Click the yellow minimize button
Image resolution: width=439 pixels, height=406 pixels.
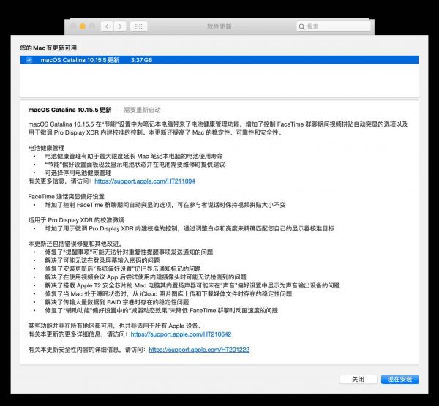(82, 26)
